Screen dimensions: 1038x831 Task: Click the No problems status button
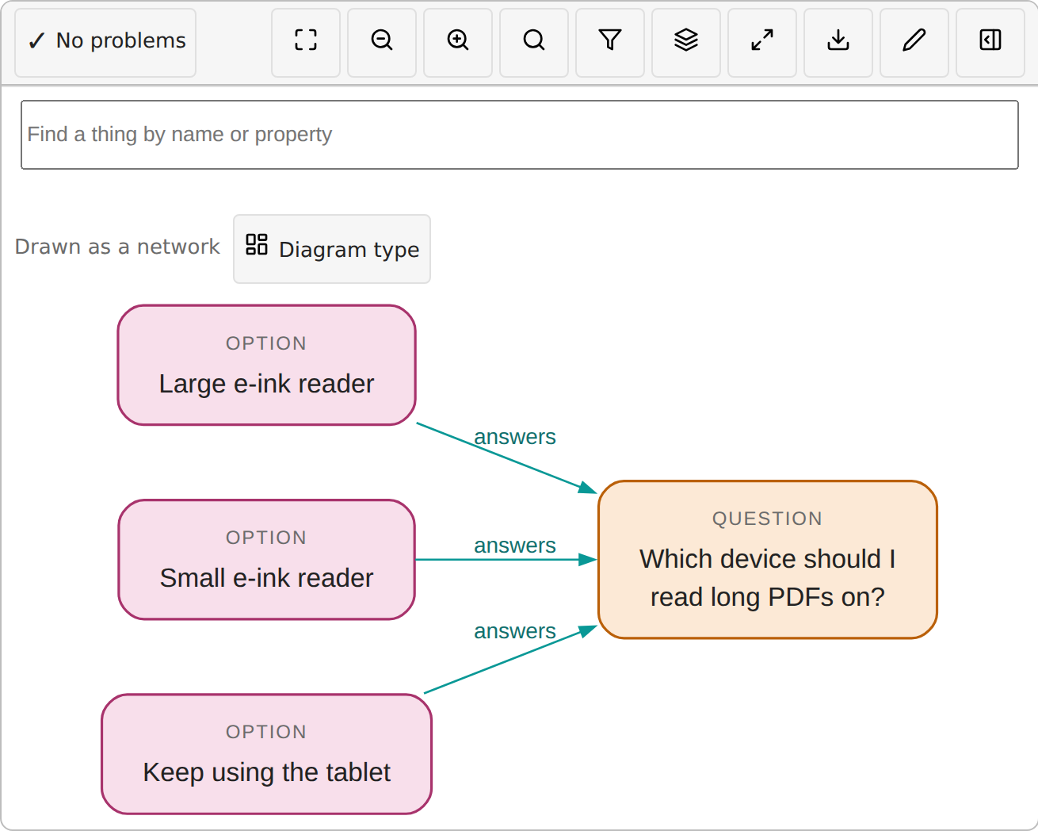click(x=105, y=43)
